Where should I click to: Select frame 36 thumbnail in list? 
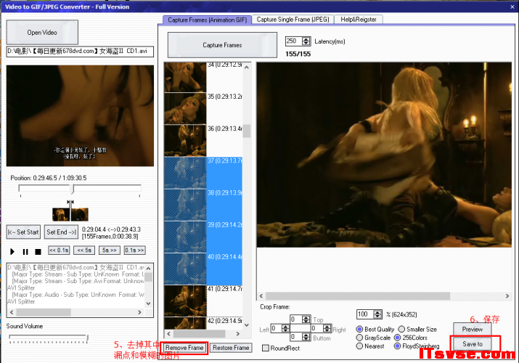point(185,140)
